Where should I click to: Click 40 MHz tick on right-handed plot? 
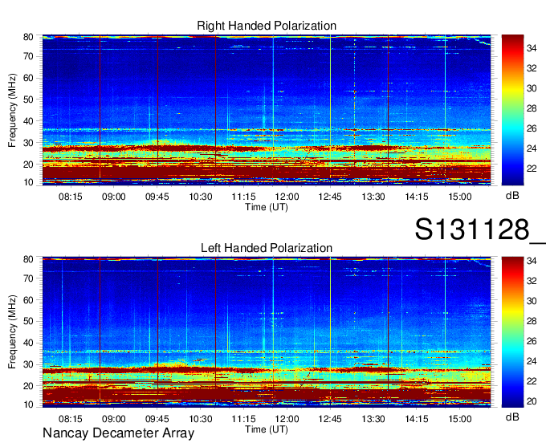pos(28,121)
